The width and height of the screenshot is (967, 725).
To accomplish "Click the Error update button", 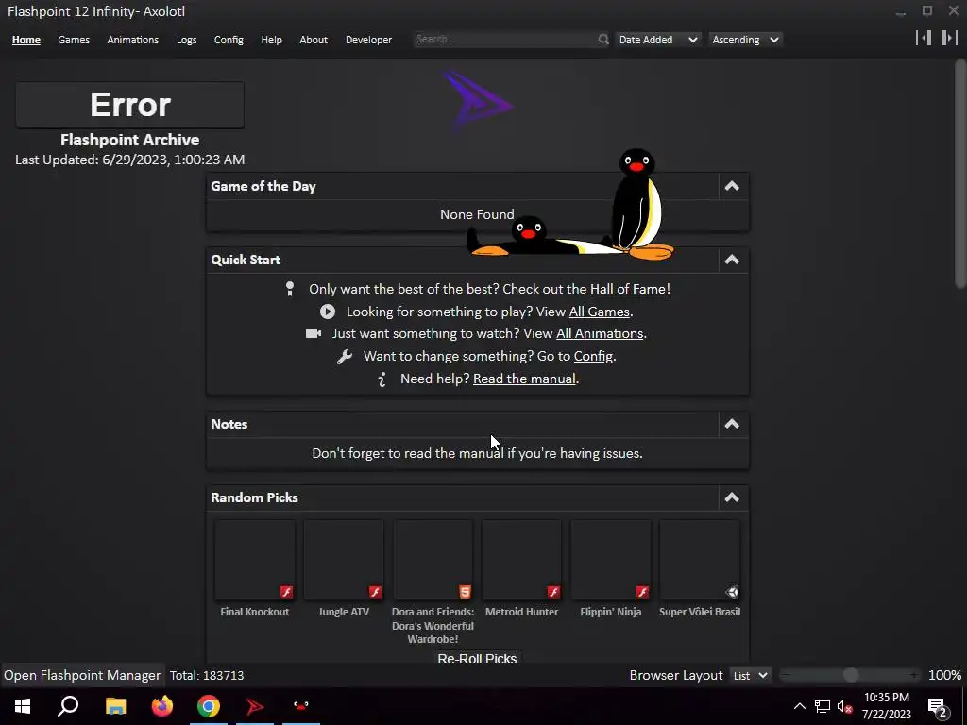I will point(130,105).
